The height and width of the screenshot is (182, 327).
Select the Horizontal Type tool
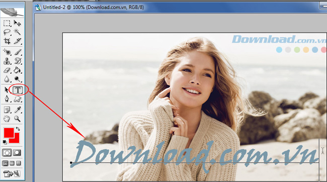coord(18,90)
